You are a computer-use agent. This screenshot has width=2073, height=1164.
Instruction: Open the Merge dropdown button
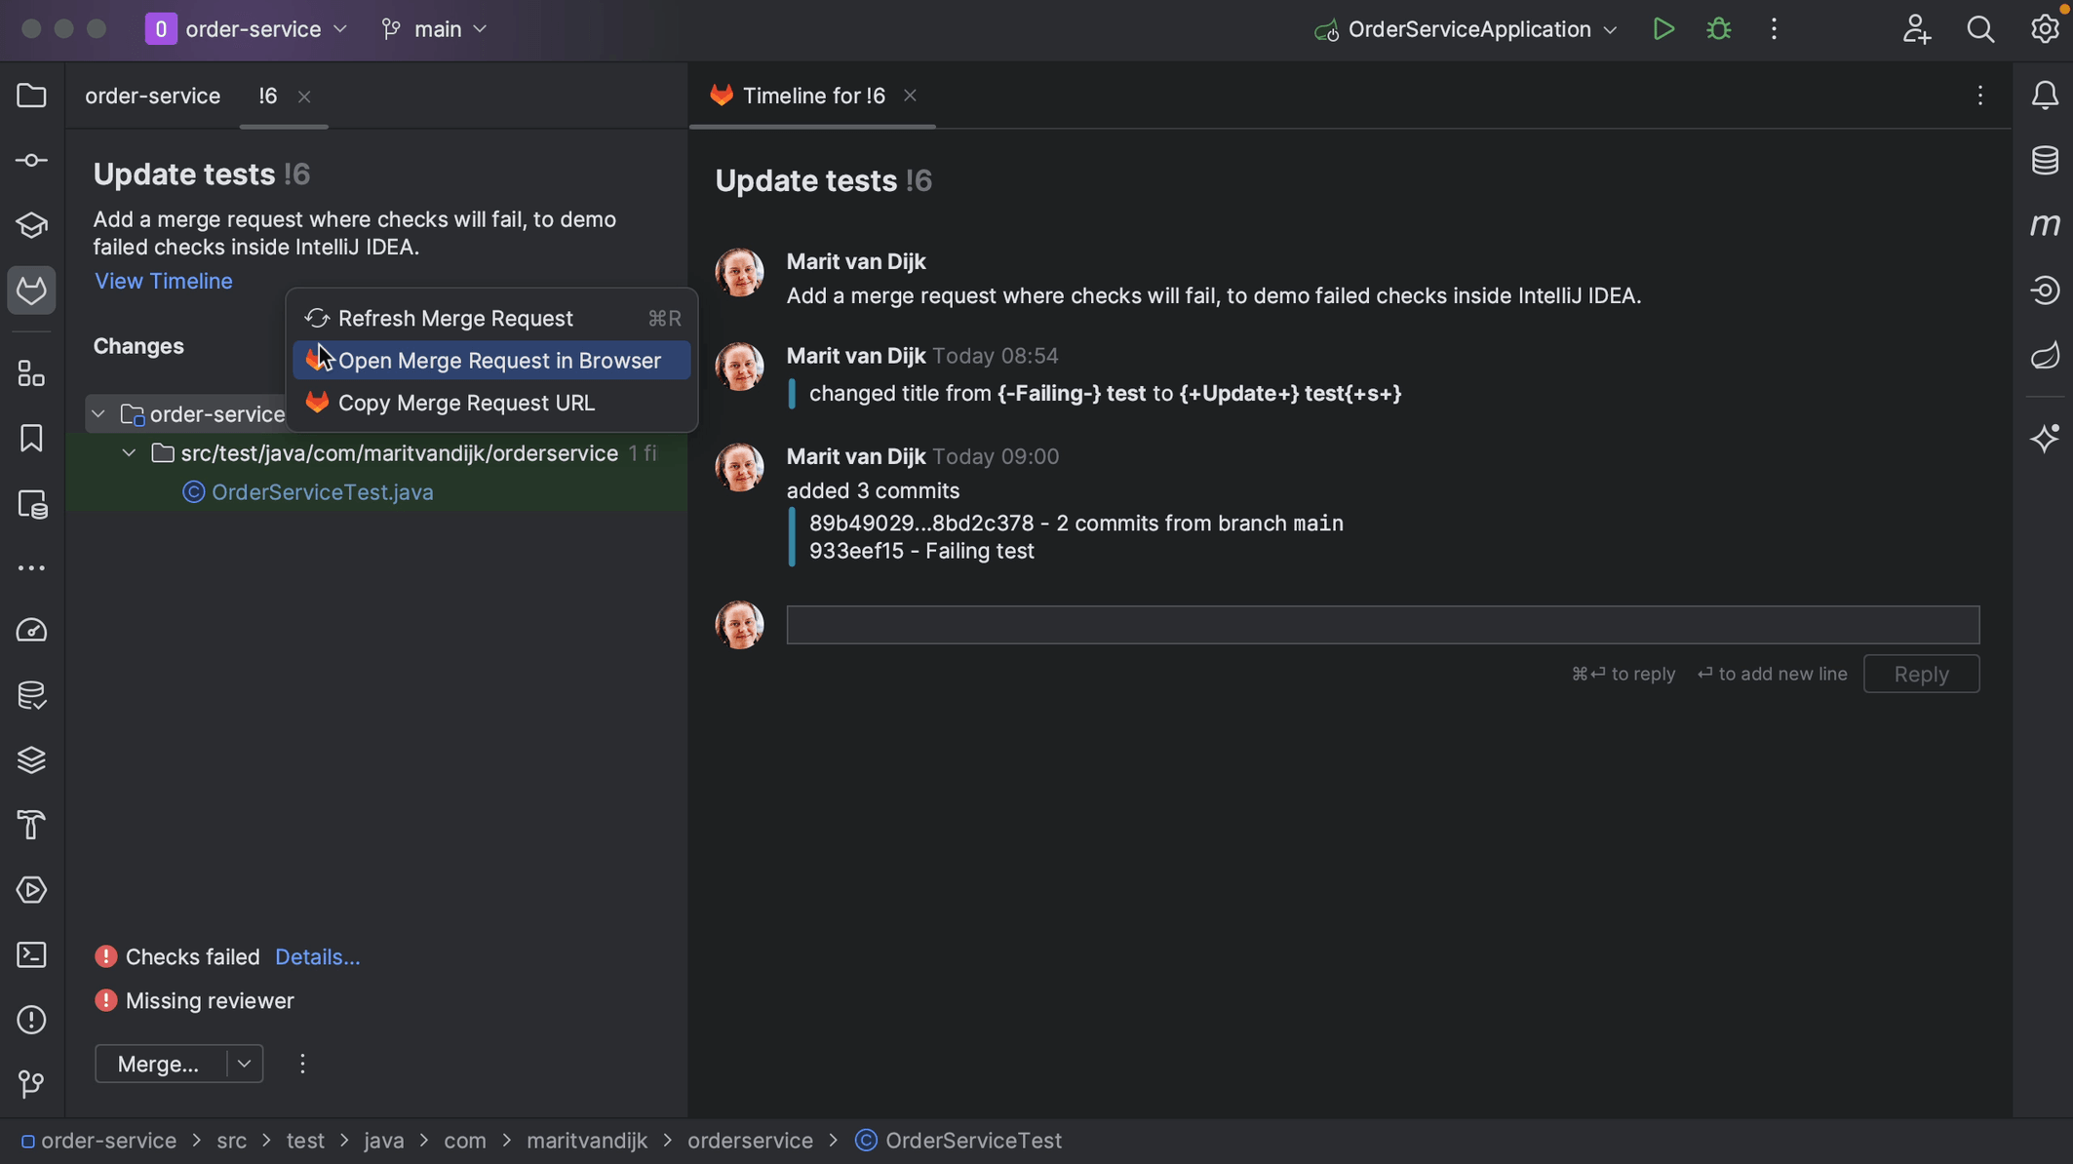[242, 1063]
